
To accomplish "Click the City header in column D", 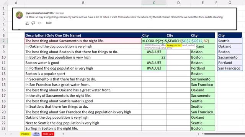I will point(178,35).
